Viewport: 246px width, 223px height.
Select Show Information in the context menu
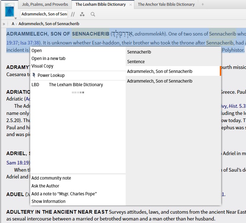point(48,201)
